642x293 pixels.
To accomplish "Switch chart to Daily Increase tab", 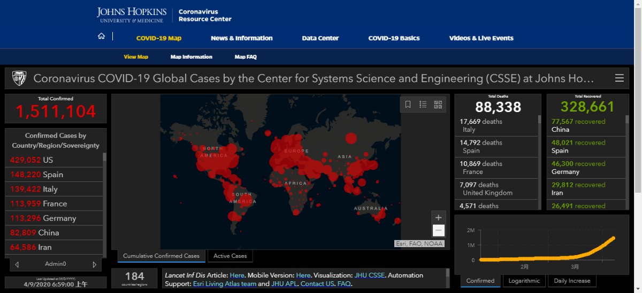I will click(x=572, y=281).
